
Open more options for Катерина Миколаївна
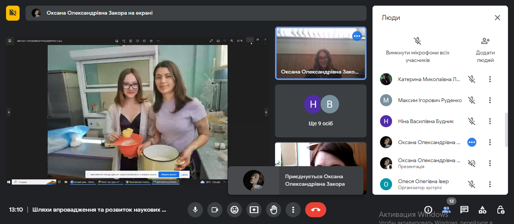point(490,79)
